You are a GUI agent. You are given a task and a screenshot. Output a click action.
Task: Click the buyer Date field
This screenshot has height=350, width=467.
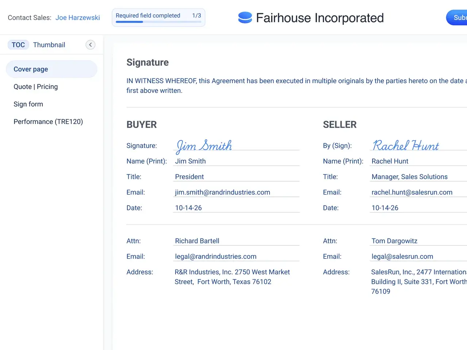point(236,208)
